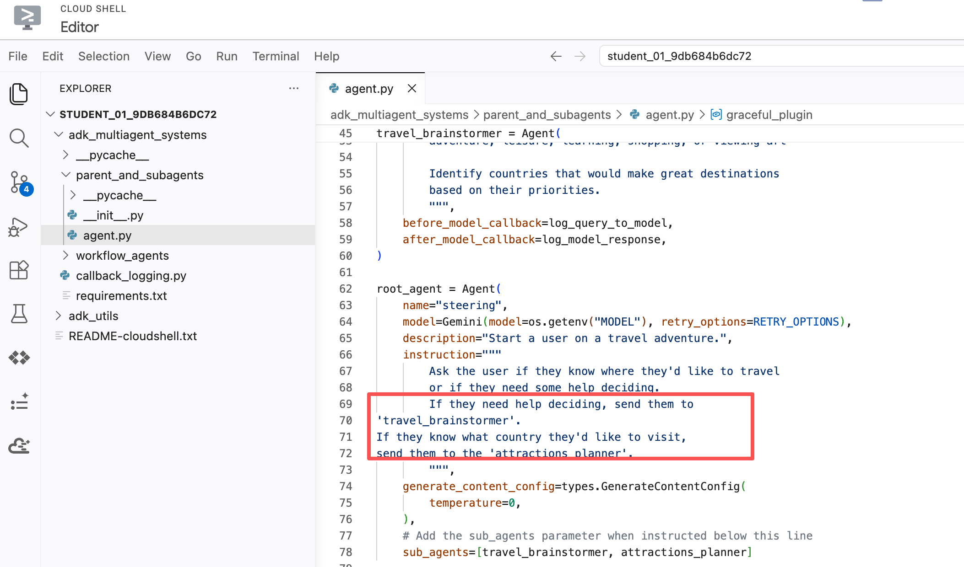Image resolution: width=964 pixels, height=567 pixels.
Task: Click on after_model_callback in line 59
Action: [x=469, y=239]
